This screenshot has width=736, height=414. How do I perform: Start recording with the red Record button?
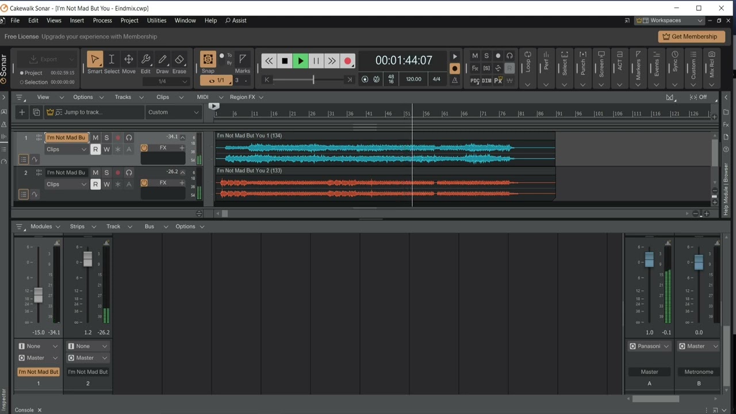(x=347, y=61)
